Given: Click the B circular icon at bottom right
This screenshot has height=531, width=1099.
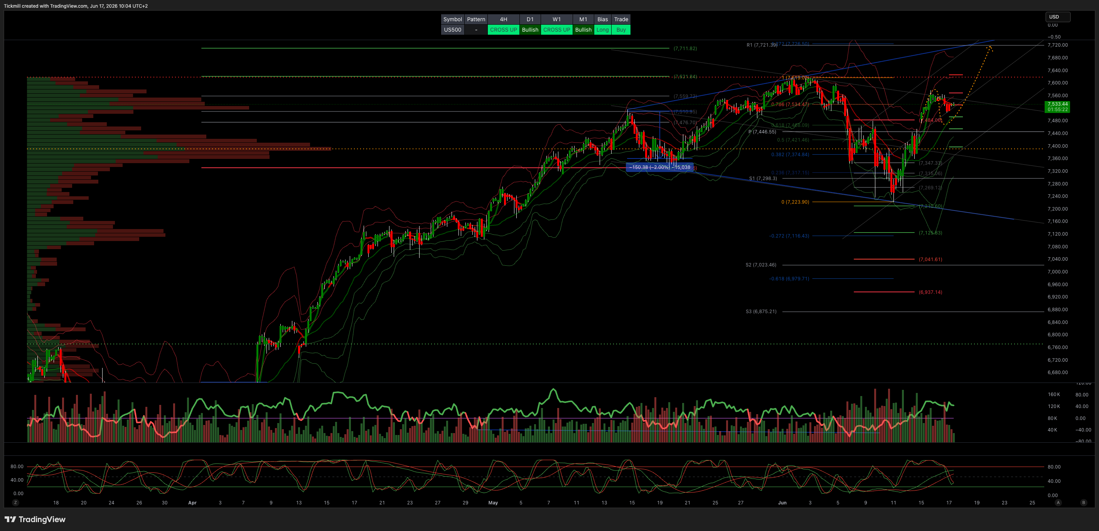Looking at the screenshot, I should [x=1083, y=502].
